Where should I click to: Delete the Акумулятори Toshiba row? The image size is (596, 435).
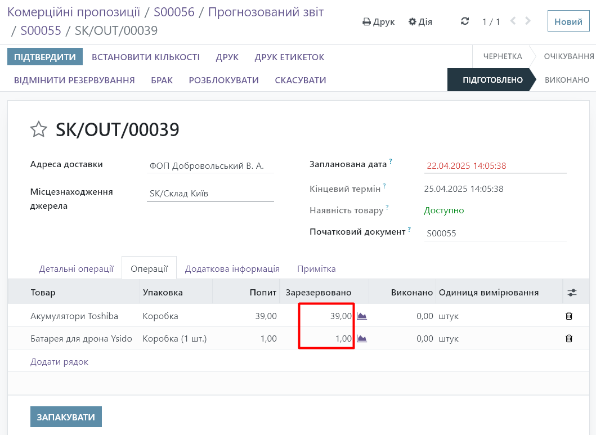[x=569, y=316]
